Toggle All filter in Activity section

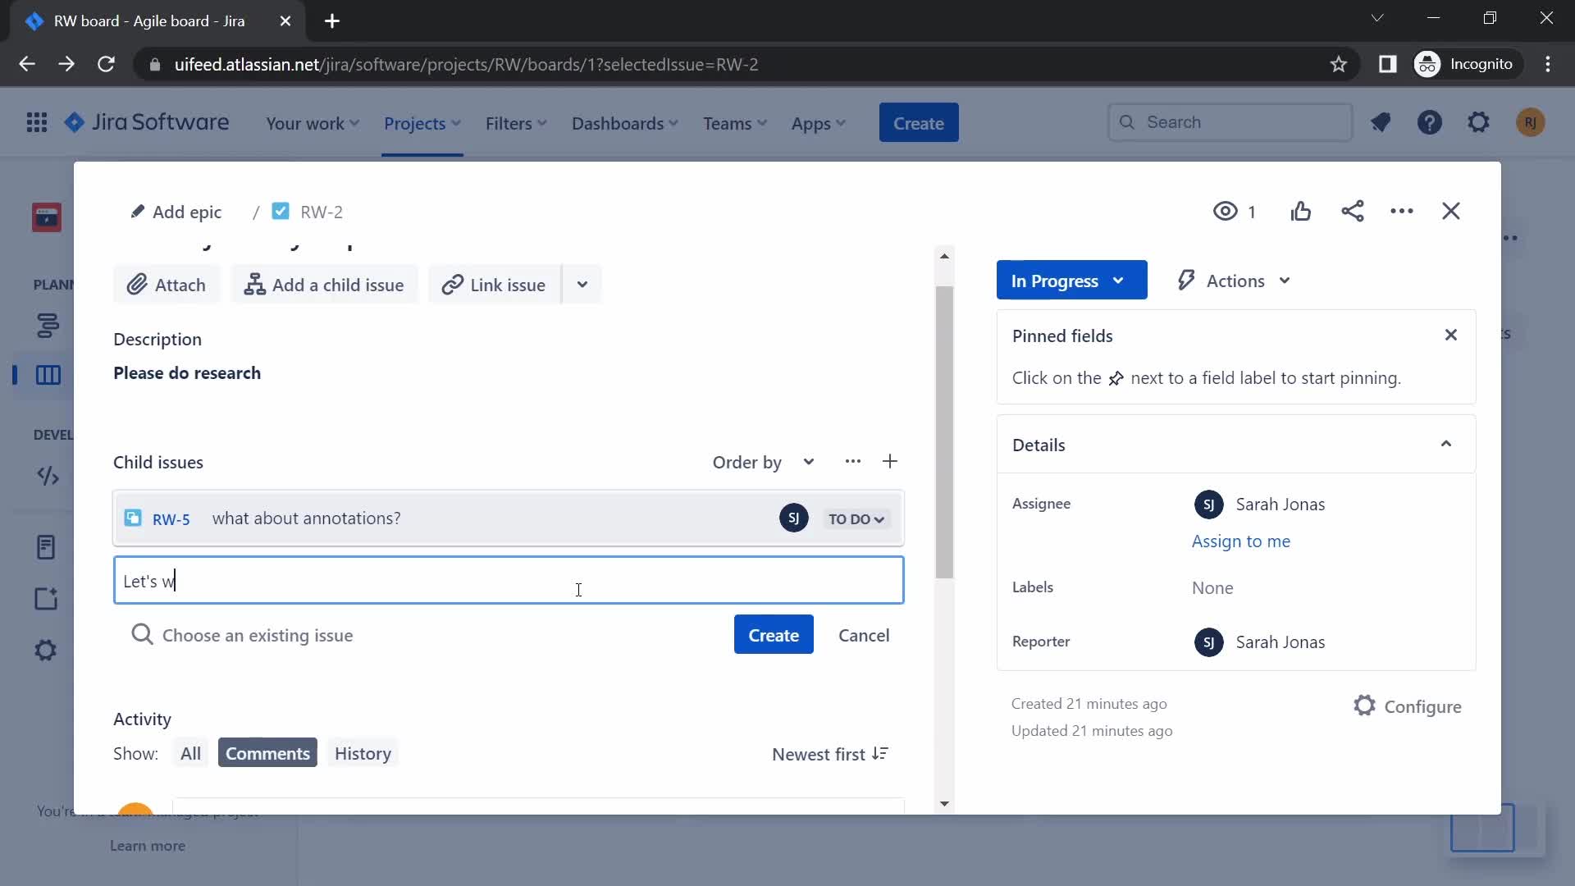[x=189, y=753]
